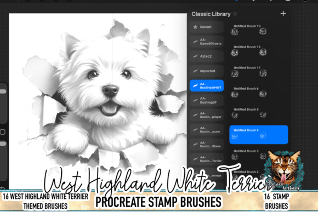Image resolution: width=318 pixels, height=212 pixels.
Task: Select the highlighted Untitled Brush 4
Action: click(259, 135)
